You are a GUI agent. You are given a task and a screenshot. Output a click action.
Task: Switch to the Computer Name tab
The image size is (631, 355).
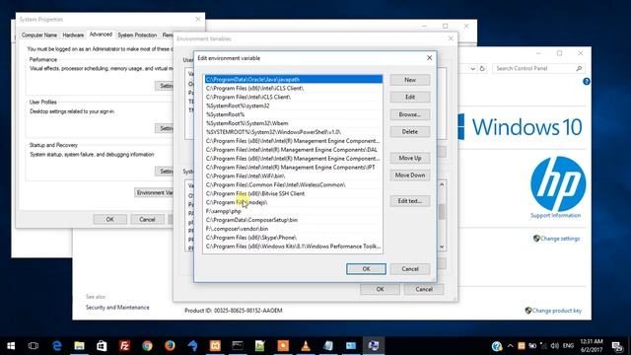[x=39, y=35]
